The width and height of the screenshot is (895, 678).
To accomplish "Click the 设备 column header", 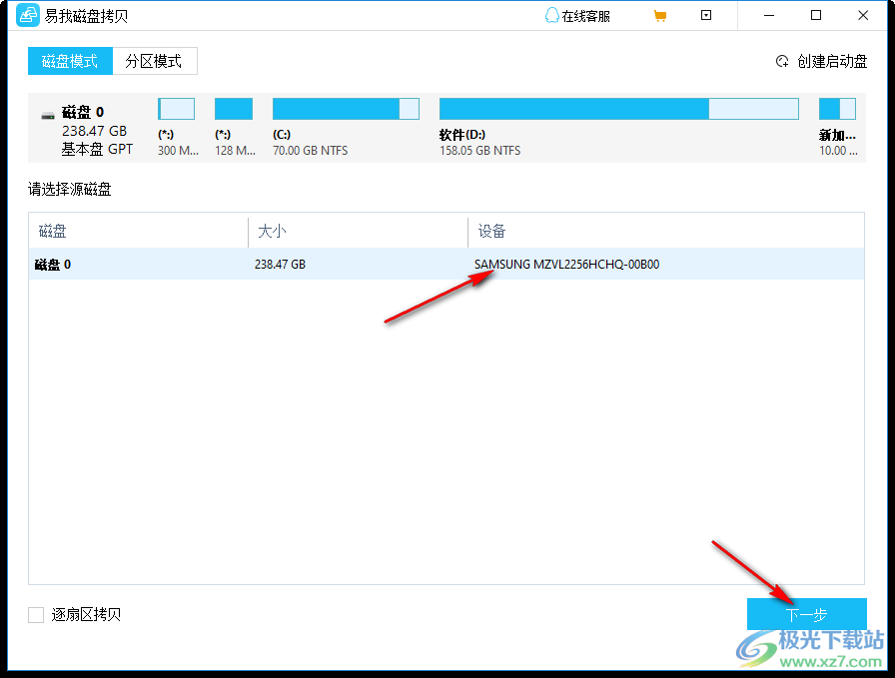I will click(491, 231).
